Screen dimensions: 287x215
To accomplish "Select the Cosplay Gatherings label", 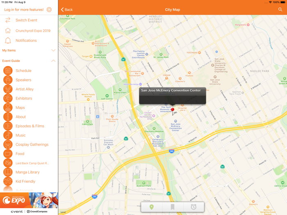I will click(x=32, y=145).
